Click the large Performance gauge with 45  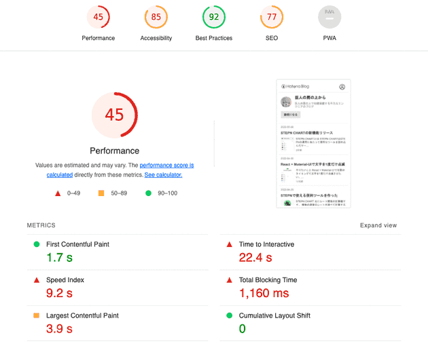pos(114,115)
